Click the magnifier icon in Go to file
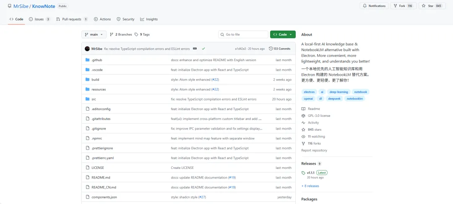453x204 pixels. (222, 35)
